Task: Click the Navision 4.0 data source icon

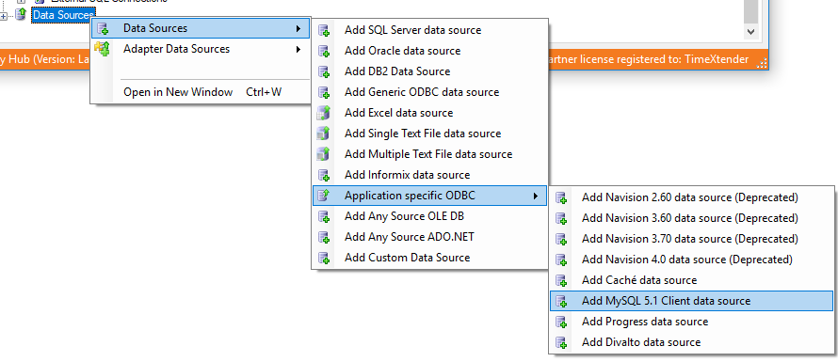Action: pos(561,260)
